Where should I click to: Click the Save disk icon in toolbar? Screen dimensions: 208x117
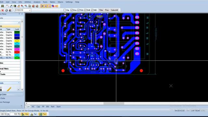[2, 6]
